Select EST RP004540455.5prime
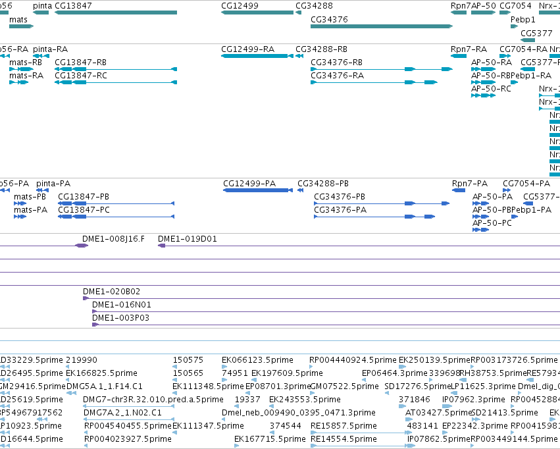Image resolution: width=560 pixels, height=449 pixels. pos(86,433)
